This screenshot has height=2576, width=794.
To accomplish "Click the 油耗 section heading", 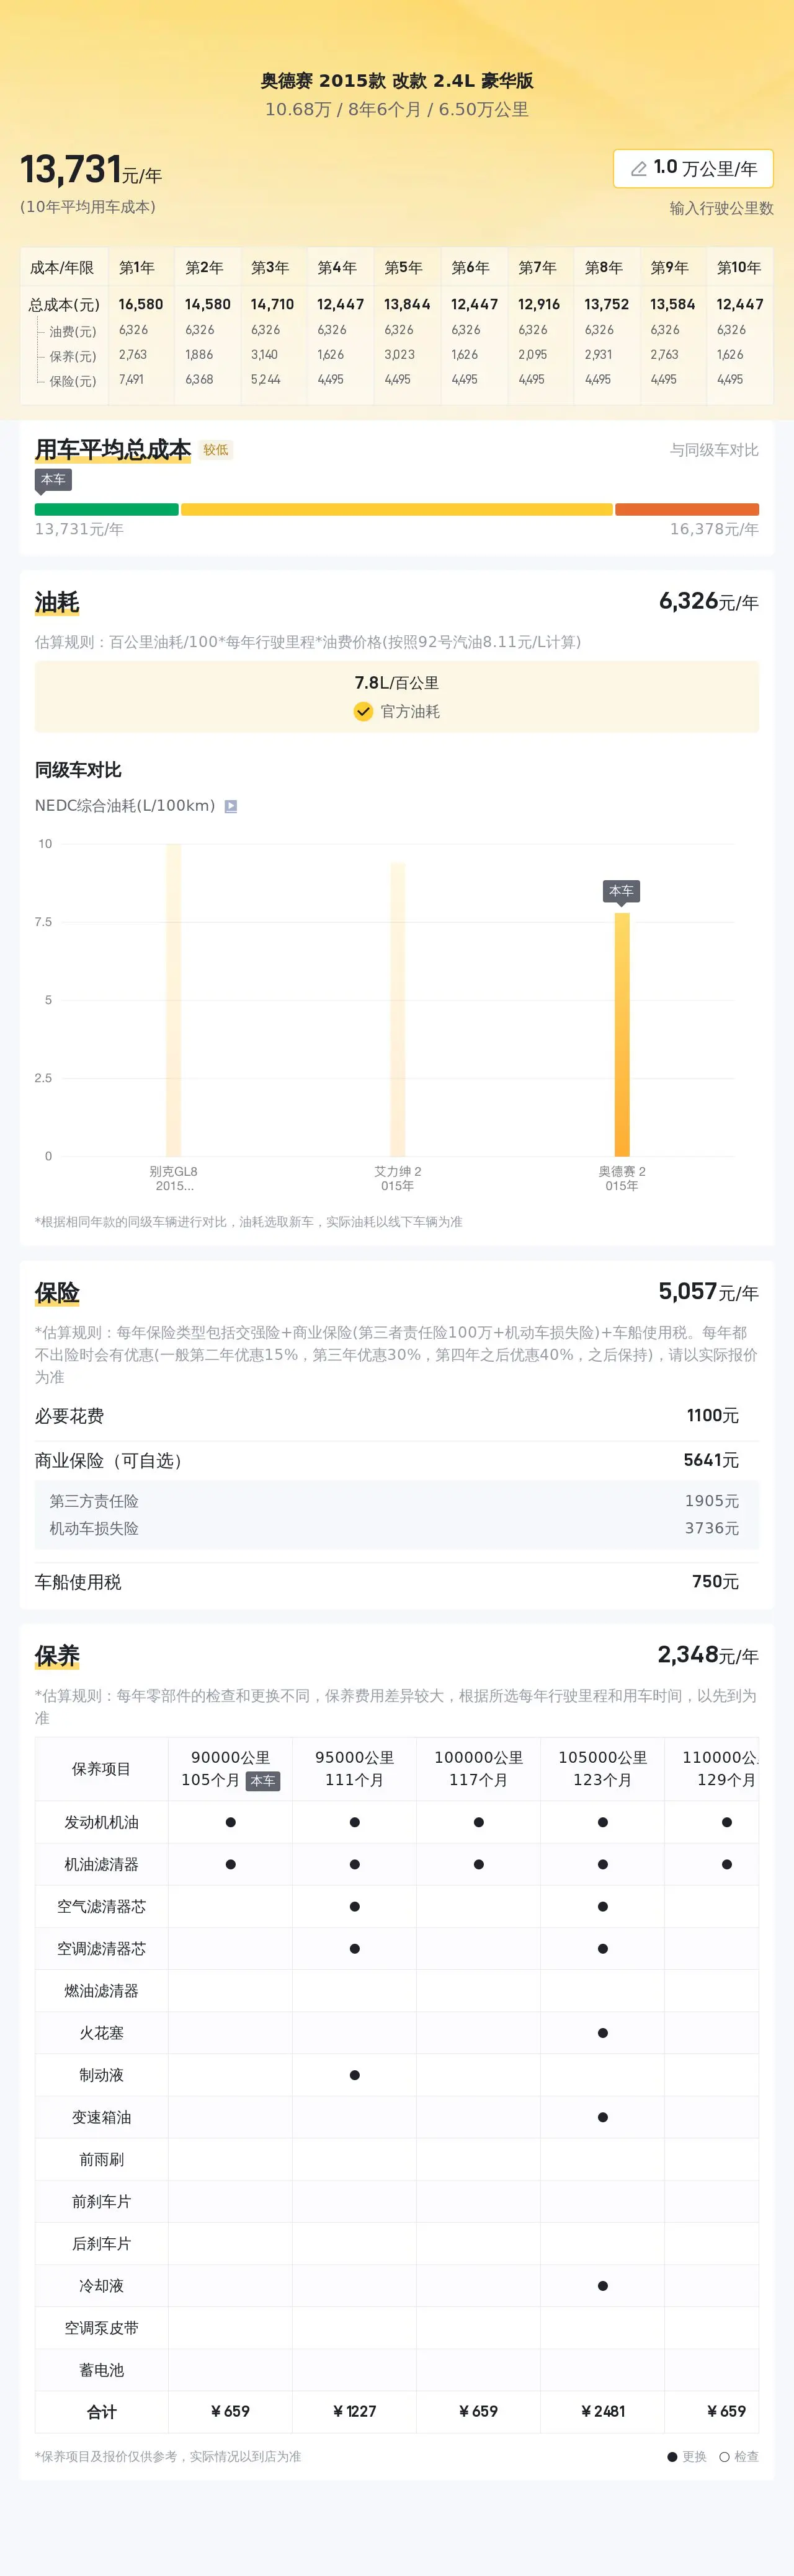I will coord(57,603).
